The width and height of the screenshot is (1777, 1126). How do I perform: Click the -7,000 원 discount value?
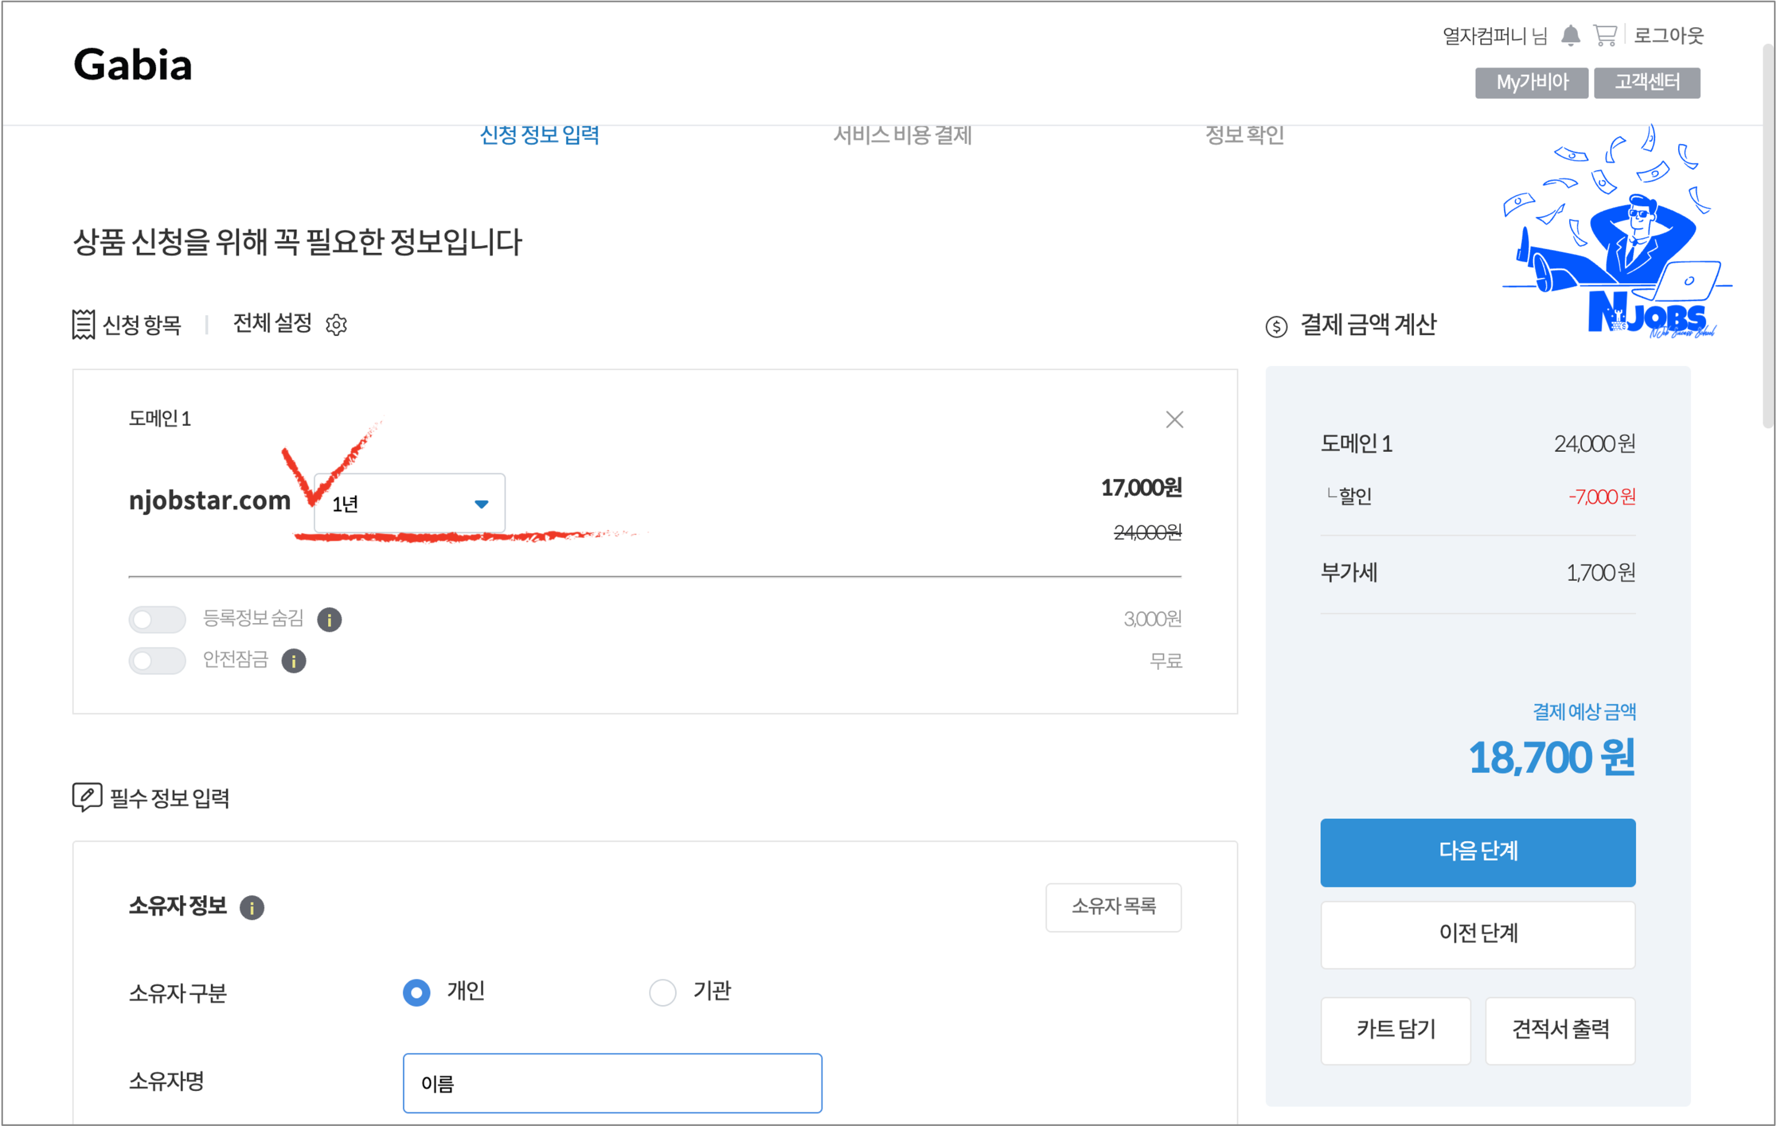[x=1601, y=496]
